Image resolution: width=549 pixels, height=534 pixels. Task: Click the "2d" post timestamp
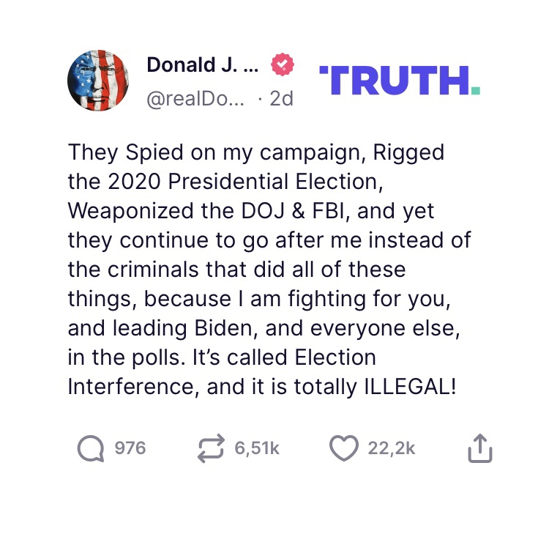(x=281, y=97)
